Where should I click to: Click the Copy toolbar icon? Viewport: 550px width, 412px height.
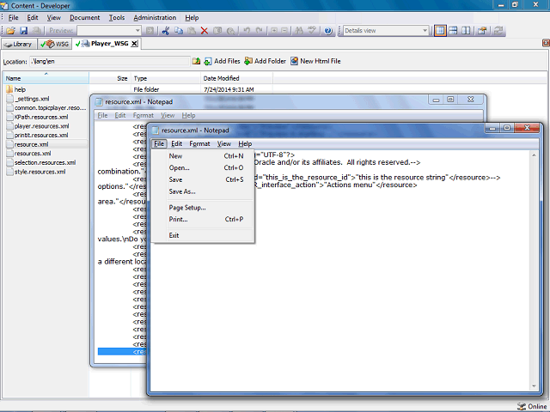click(x=179, y=31)
